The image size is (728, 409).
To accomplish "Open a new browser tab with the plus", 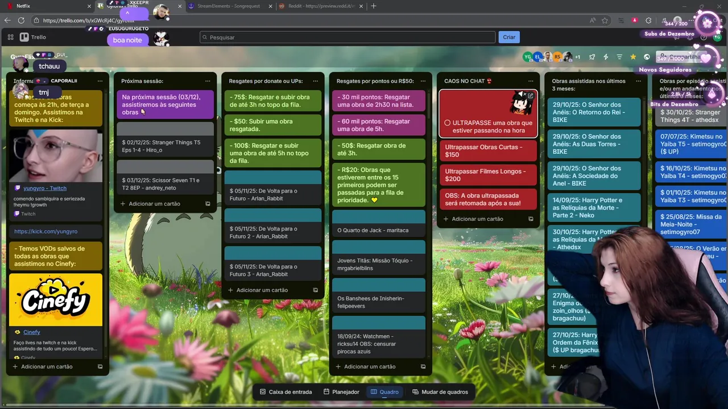I will click(374, 6).
